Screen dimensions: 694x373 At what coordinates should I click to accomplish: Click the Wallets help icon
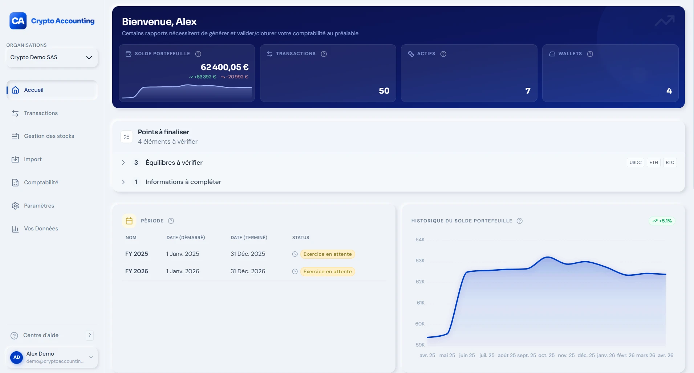click(x=590, y=54)
